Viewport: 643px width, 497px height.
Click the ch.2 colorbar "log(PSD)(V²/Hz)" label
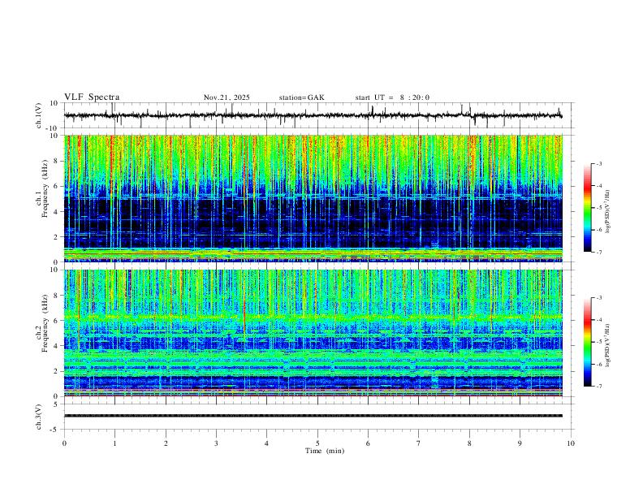608,345
